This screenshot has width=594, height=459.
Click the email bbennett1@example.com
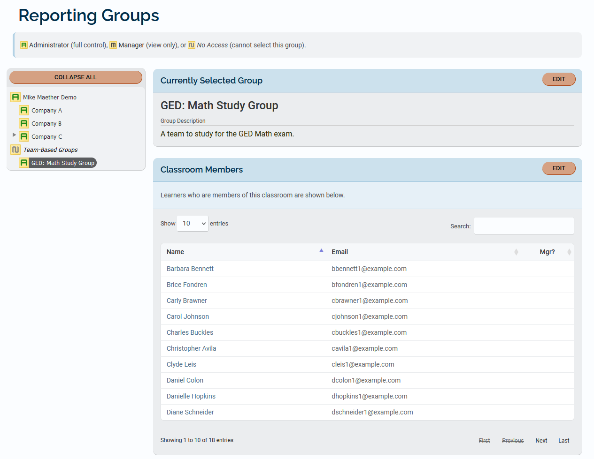click(x=369, y=269)
